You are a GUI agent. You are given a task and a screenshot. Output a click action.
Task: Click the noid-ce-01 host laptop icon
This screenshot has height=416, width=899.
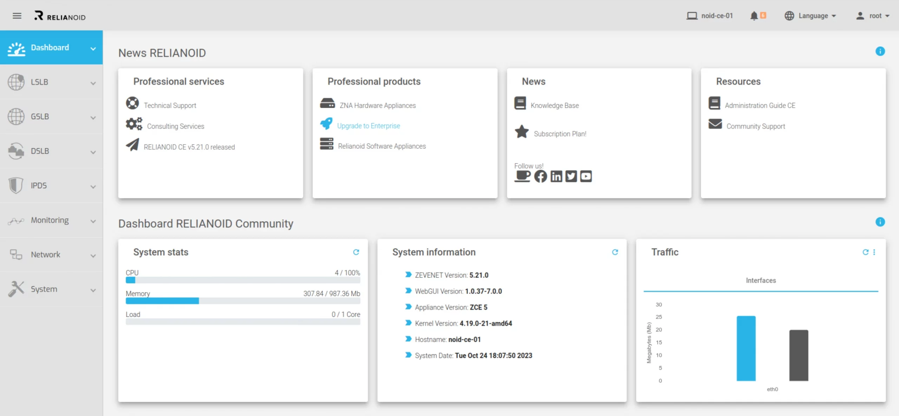pos(692,16)
